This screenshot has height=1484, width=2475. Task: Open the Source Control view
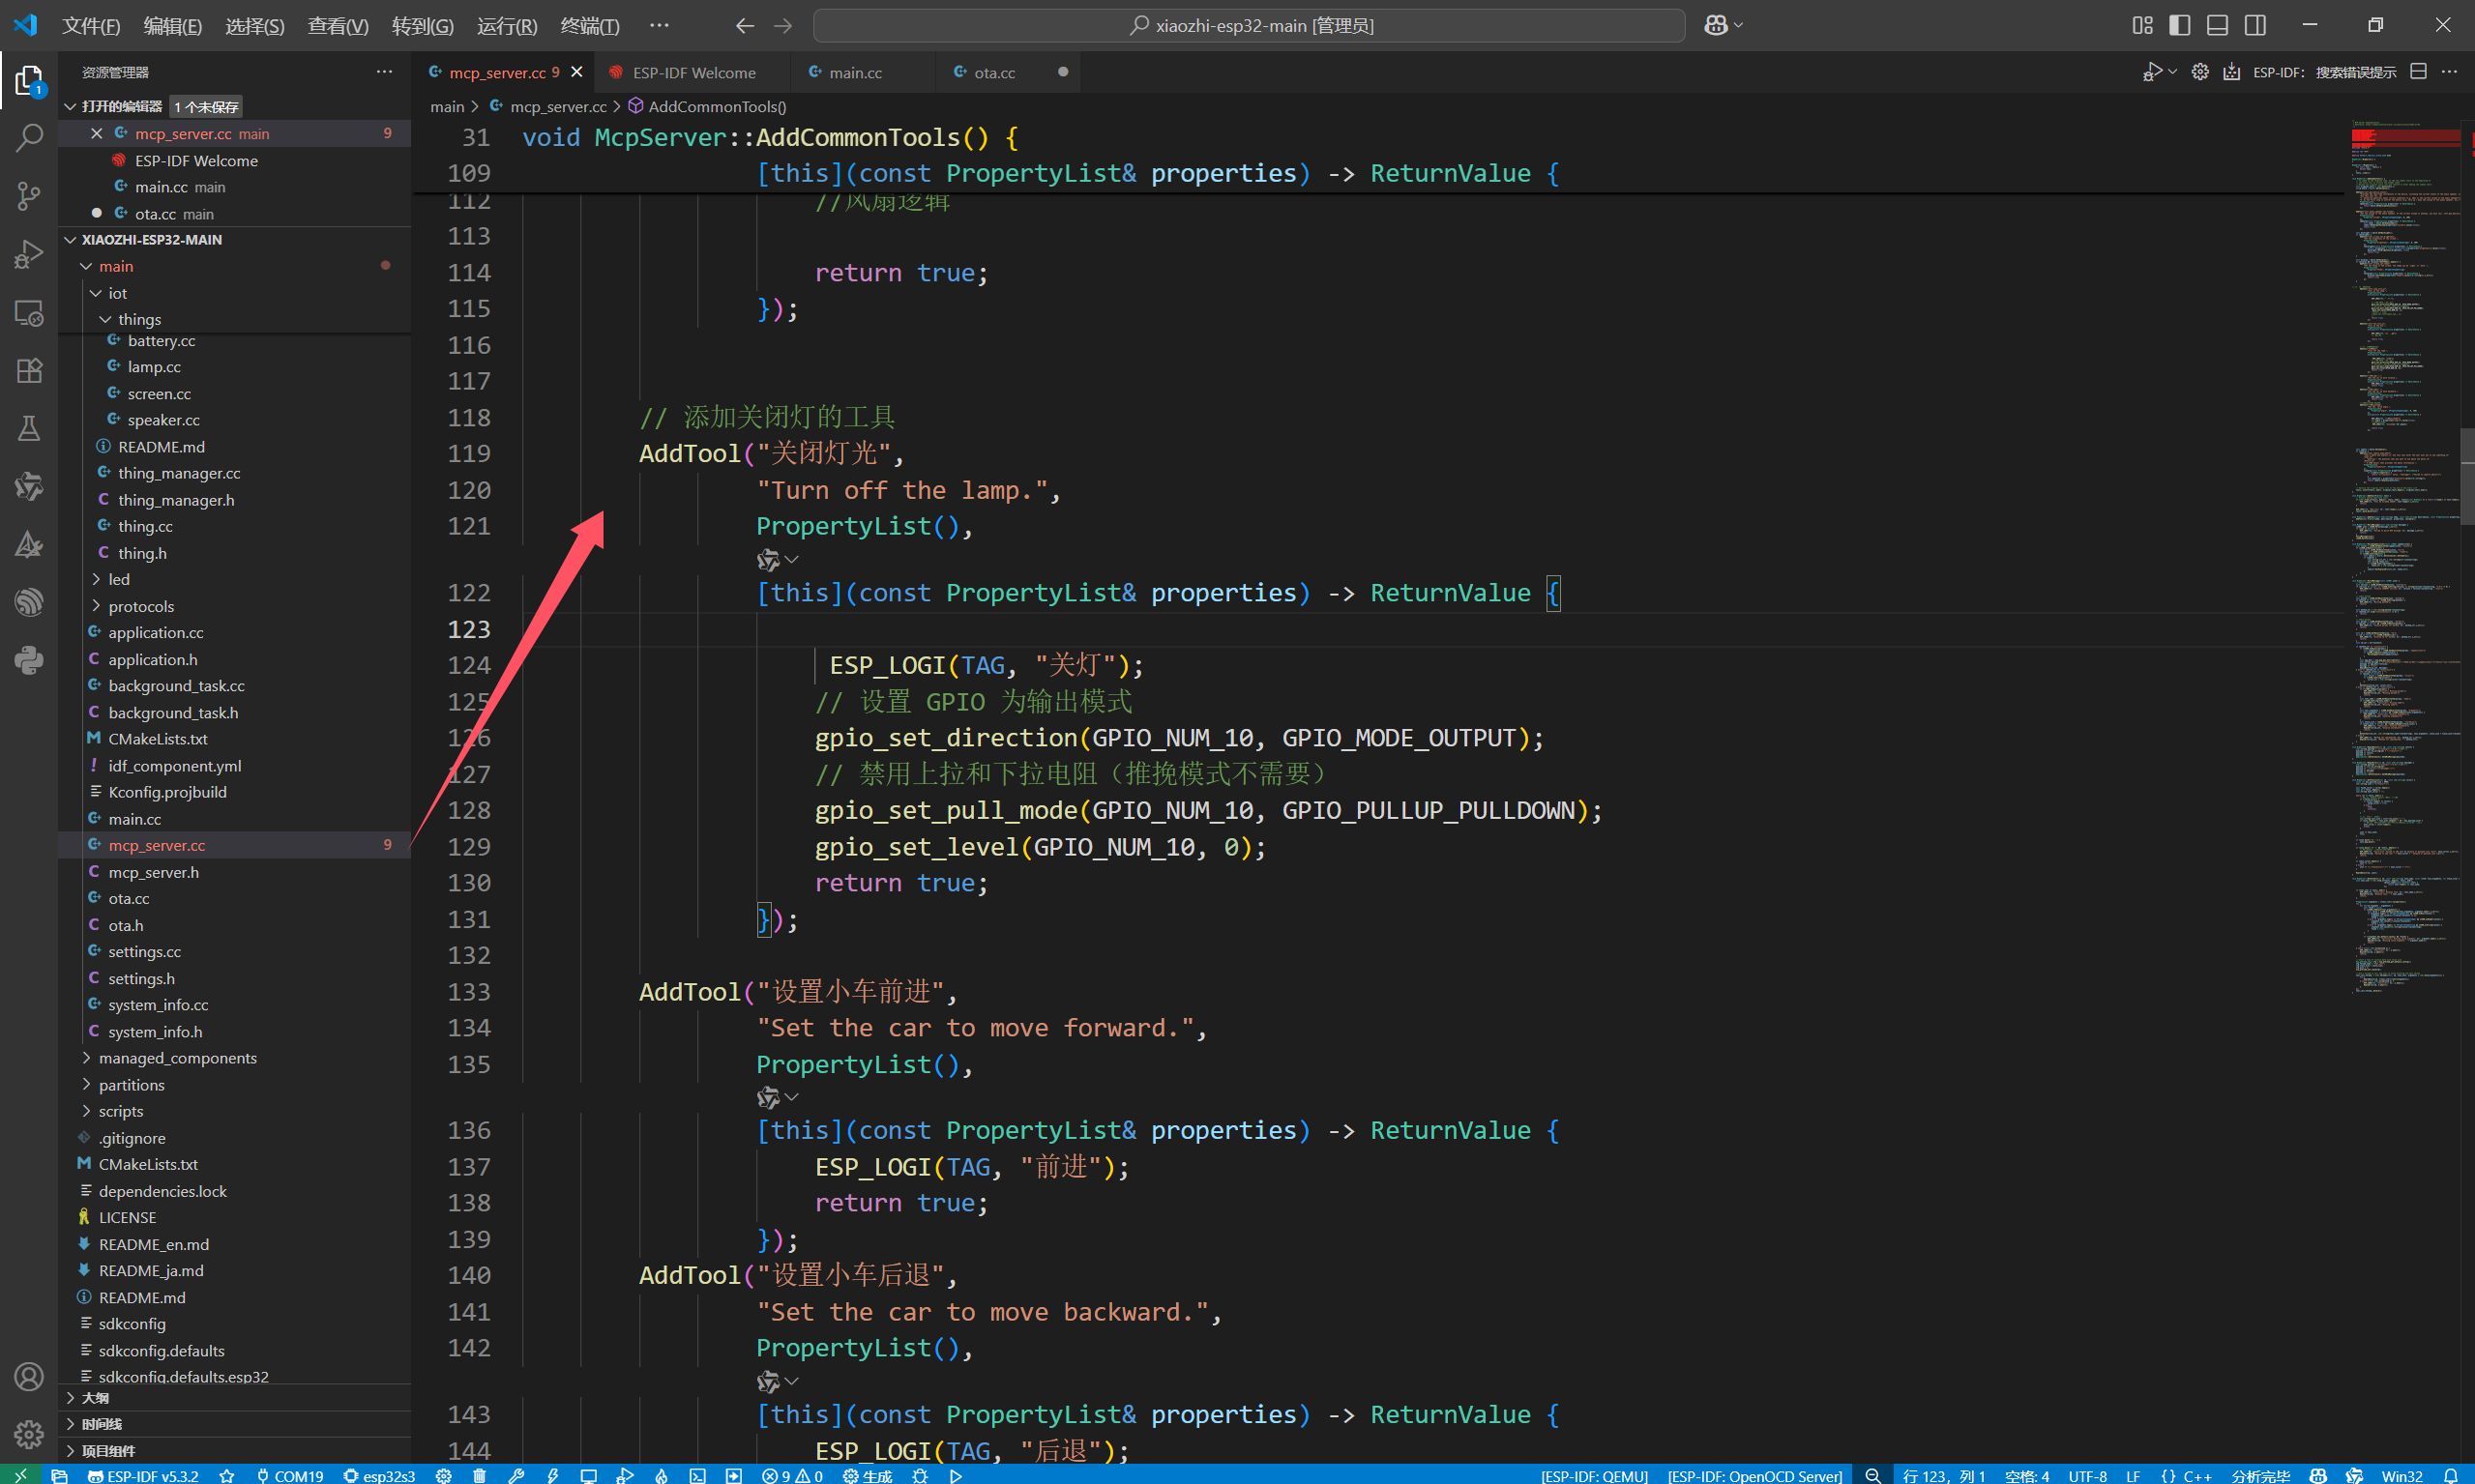click(29, 195)
